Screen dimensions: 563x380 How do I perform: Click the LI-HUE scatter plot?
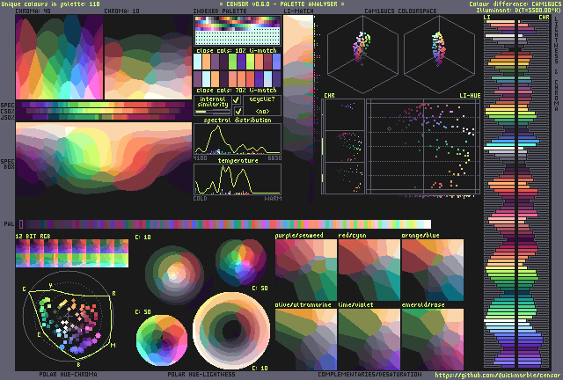coord(422,145)
